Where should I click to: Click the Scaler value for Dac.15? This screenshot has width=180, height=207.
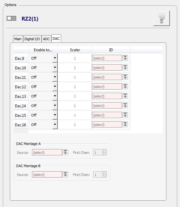click(x=75, y=115)
